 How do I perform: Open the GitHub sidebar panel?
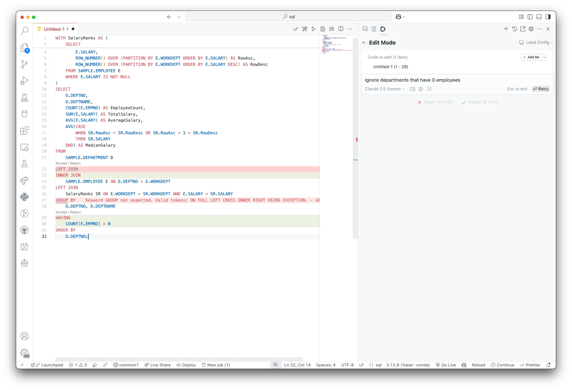click(x=24, y=230)
